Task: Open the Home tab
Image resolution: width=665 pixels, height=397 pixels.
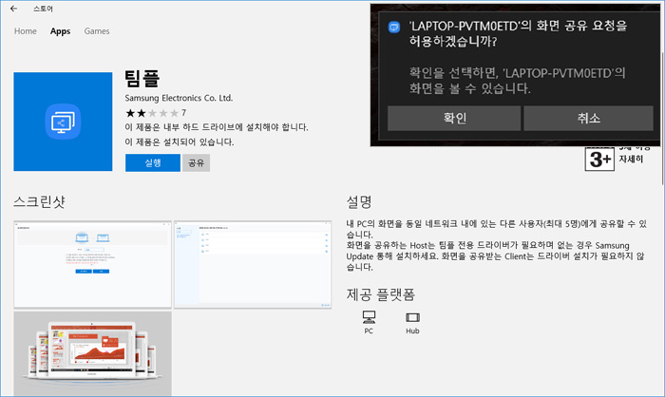Action: coord(26,31)
